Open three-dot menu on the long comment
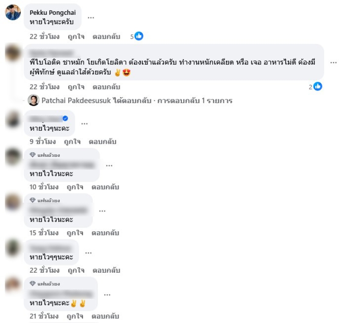This screenshot has height=323, width=339. tap(333, 63)
